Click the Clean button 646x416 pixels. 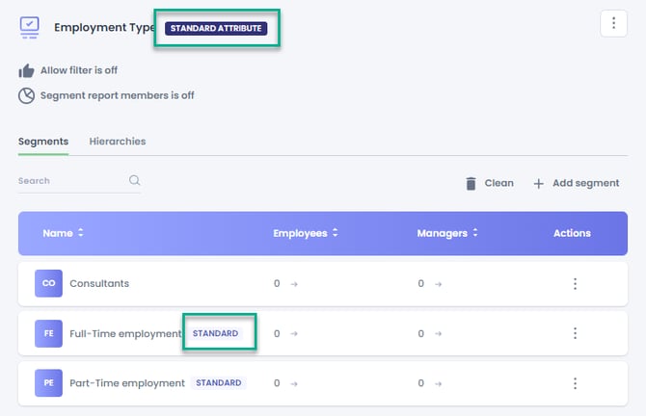click(x=489, y=183)
